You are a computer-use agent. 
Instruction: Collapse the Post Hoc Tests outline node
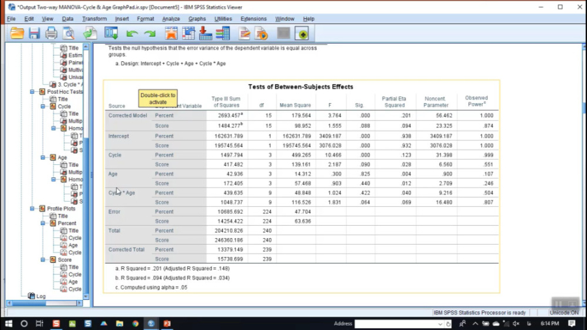(x=32, y=92)
